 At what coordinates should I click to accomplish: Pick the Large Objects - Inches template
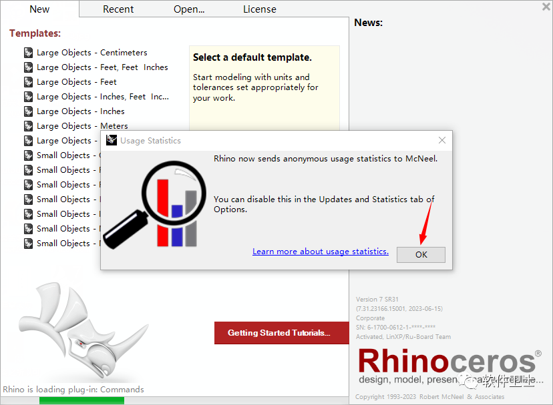[x=81, y=111]
